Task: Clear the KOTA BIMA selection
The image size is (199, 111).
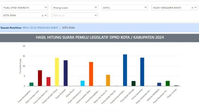Action: coord(43,16)
